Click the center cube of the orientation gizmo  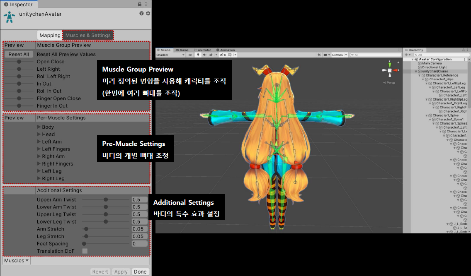pyautogui.click(x=390, y=70)
